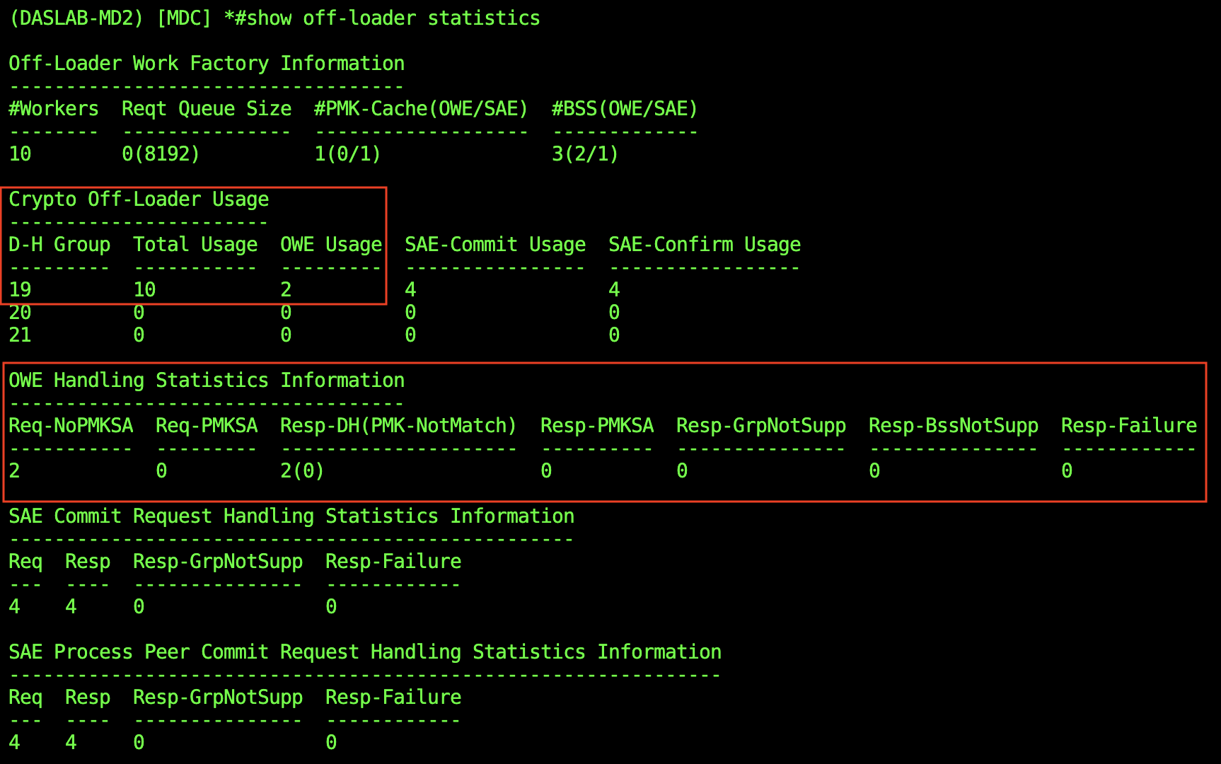Select the #Workers column header

[52, 108]
